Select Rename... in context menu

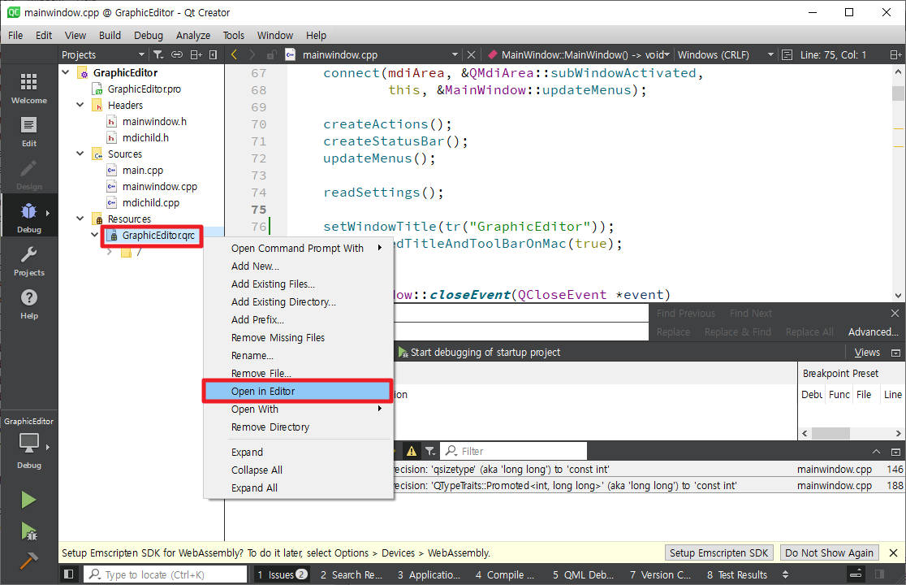298,356
